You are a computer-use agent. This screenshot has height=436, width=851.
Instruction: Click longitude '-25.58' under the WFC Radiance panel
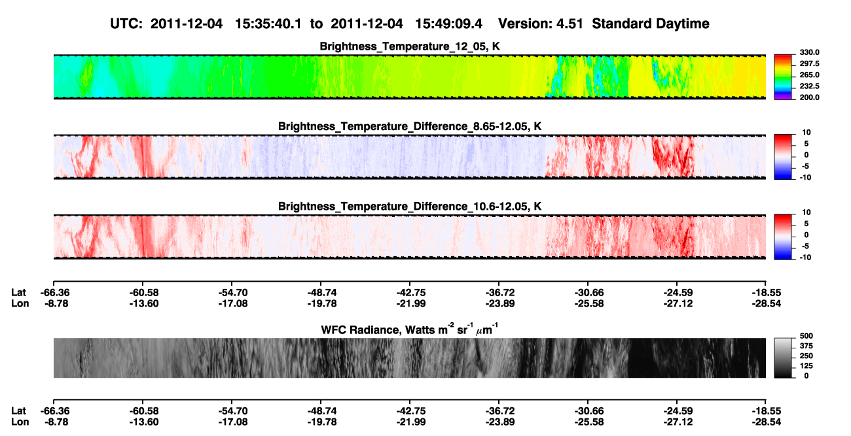[x=588, y=422]
